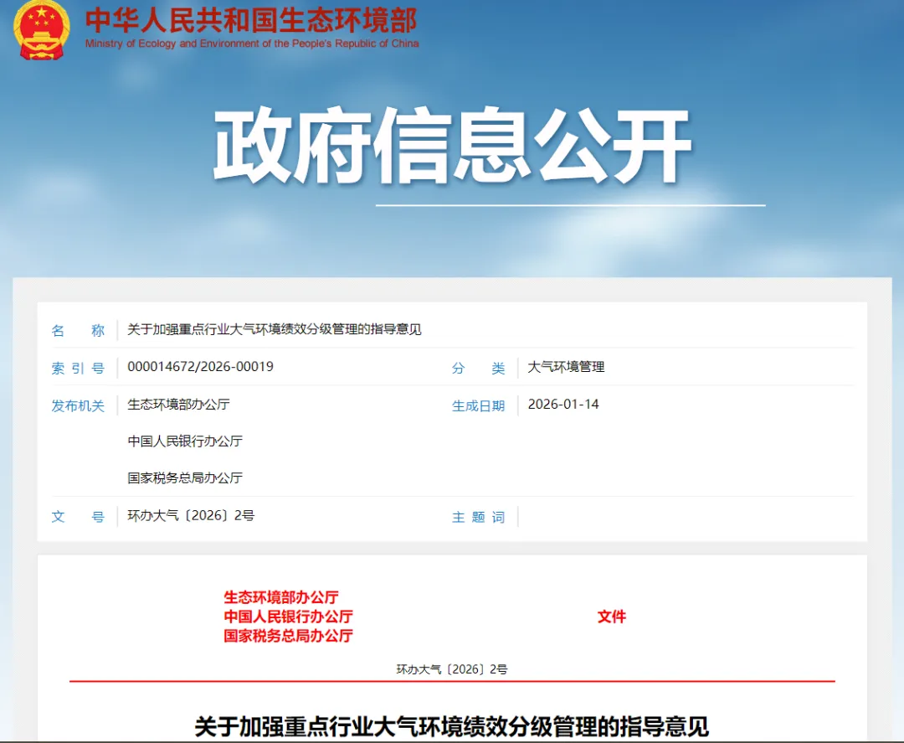Image resolution: width=904 pixels, height=743 pixels.
Task: Select the 名称 field label
Action: [78, 330]
